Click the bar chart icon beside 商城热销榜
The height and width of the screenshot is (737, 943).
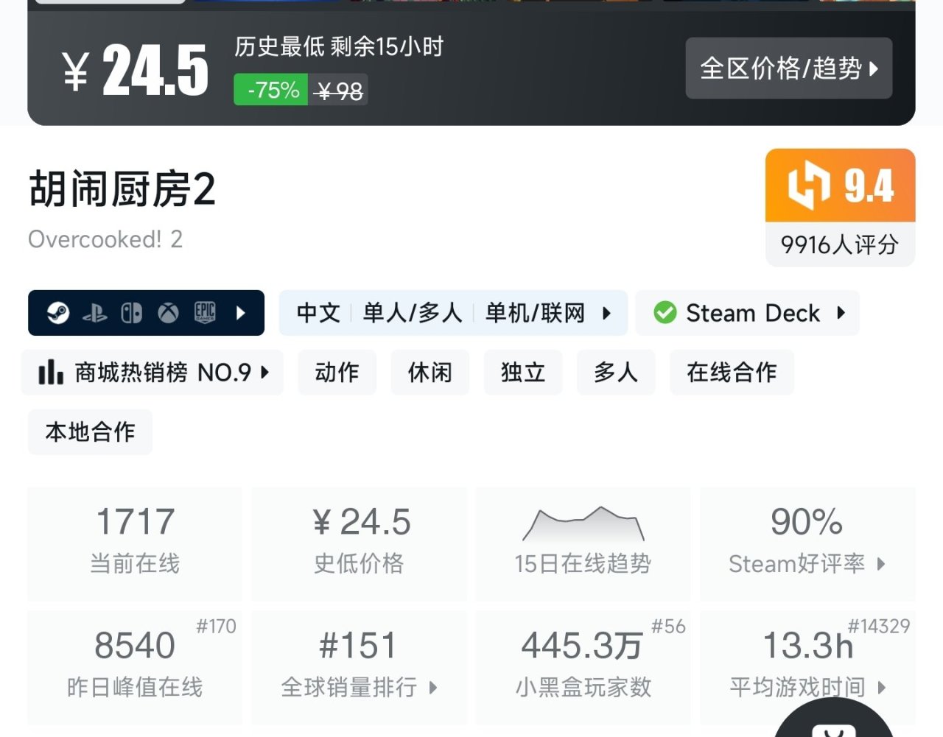(x=51, y=373)
